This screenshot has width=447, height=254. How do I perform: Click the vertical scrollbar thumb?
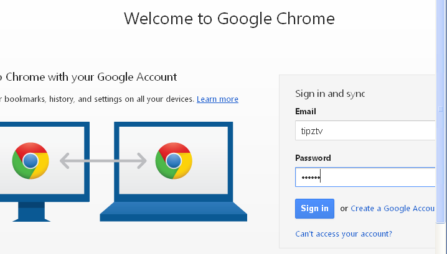tap(441, 112)
